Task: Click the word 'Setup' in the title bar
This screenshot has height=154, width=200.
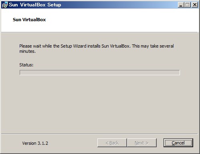Action: pos(54,5)
